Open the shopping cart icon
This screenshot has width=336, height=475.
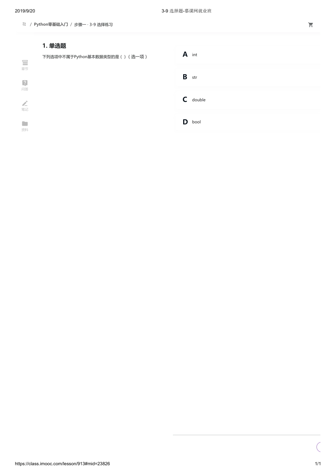coord(311,25)
